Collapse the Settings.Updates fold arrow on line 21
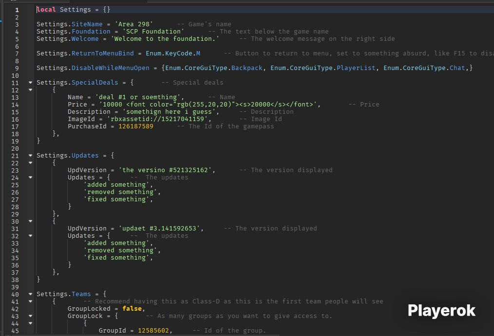The image size is (494, 336). (x=31, y=156)
